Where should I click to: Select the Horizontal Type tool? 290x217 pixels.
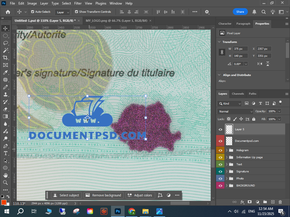point(5,153)
